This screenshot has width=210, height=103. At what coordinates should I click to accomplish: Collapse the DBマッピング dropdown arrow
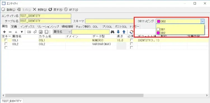[x=203, y=21]
